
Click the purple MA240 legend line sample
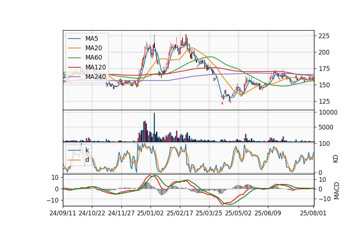74,77
